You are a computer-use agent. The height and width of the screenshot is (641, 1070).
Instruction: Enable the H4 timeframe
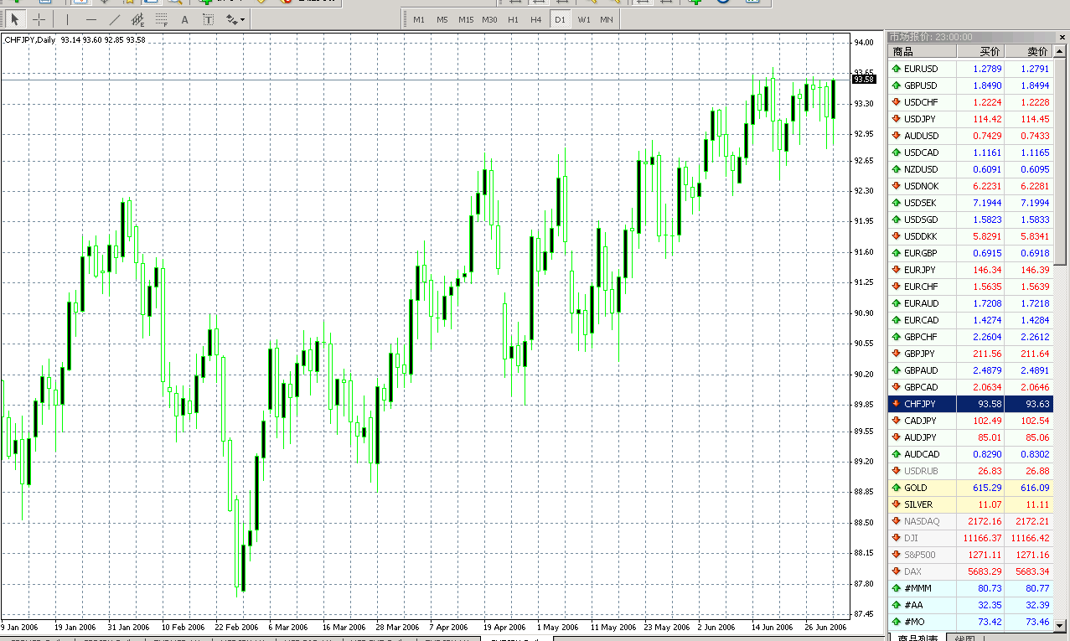click(535, 19)
